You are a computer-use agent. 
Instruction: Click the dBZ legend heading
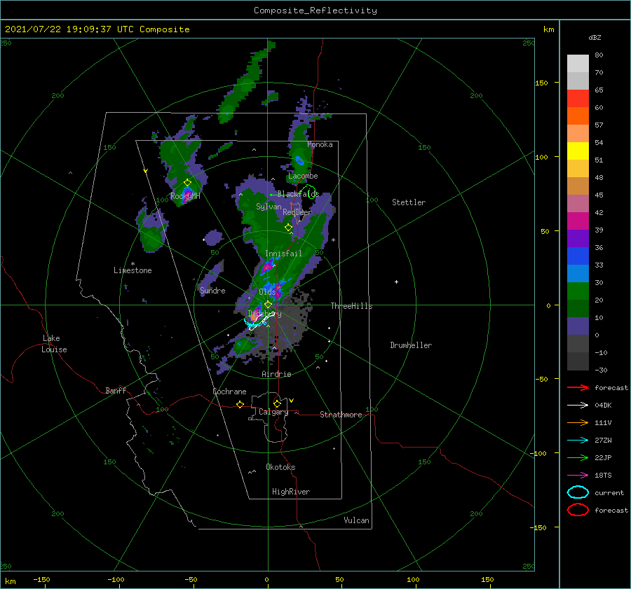595,38
